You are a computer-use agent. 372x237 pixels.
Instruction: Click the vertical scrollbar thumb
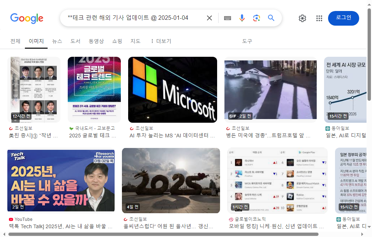coord(369,55)
